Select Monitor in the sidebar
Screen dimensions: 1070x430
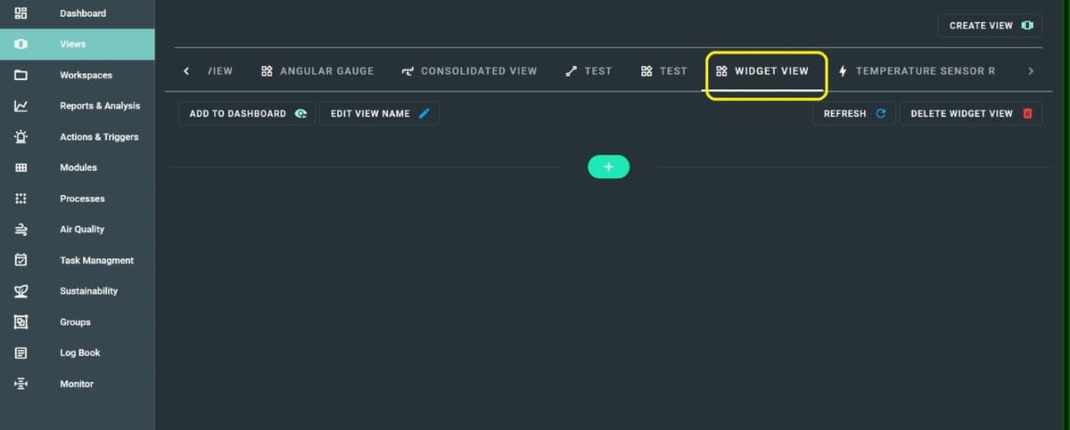pos(78,384)
